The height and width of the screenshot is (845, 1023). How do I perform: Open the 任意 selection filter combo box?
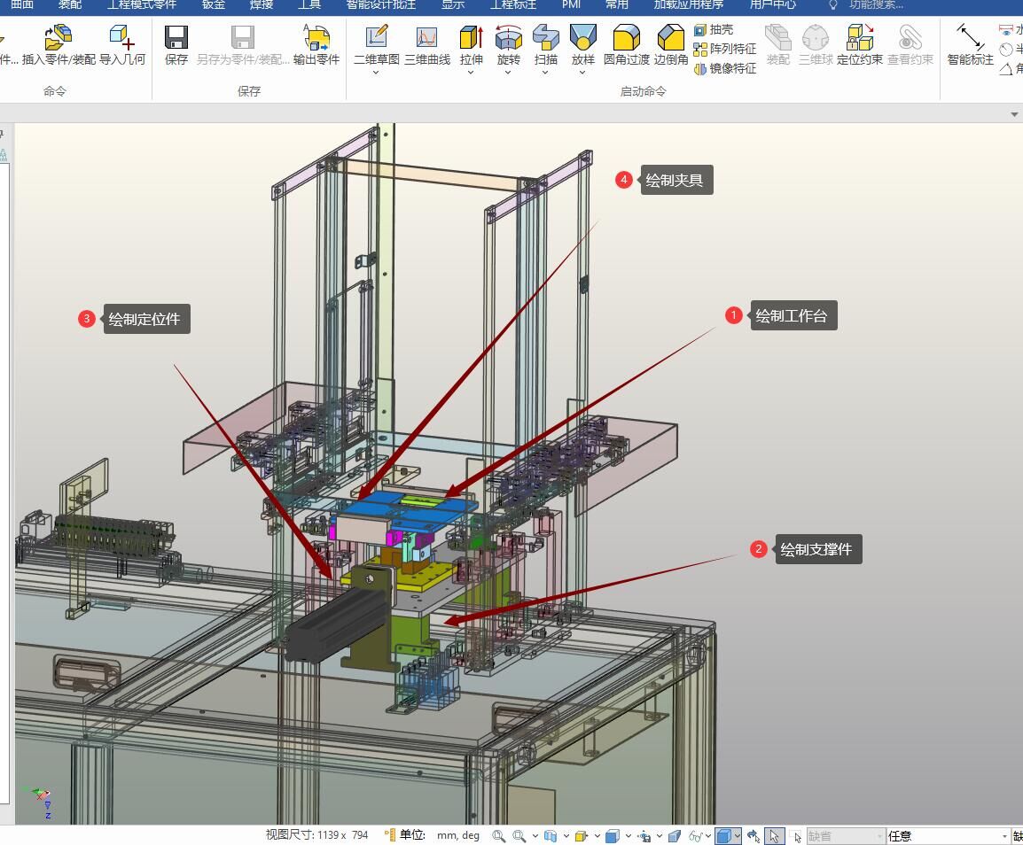[x=948, y=836]
